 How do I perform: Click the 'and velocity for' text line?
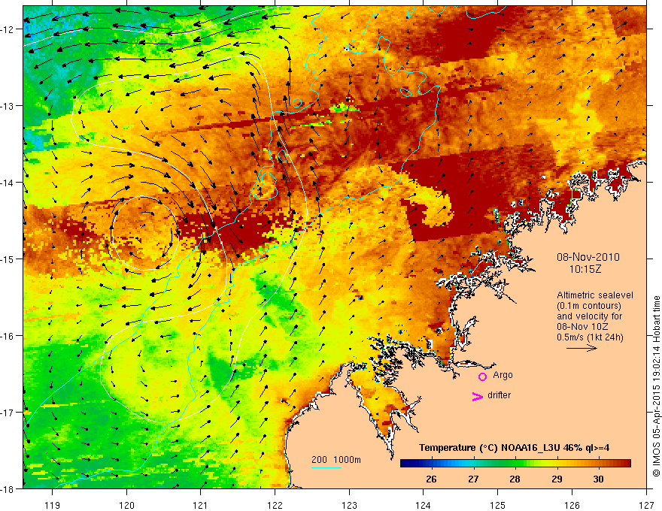589,316
